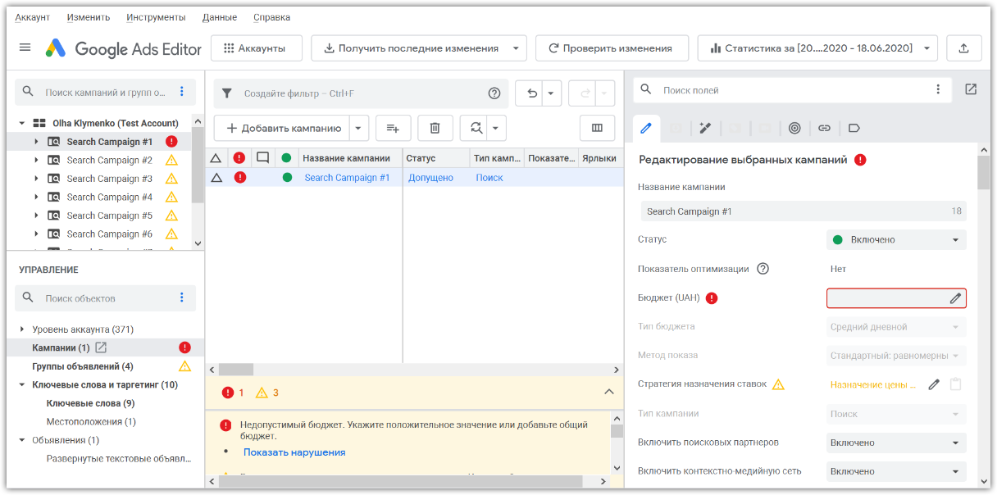Open filter help question-mark icon
The height and width of the screenshot is (495, 997).
pyautogui.click(x=494, y=93)
